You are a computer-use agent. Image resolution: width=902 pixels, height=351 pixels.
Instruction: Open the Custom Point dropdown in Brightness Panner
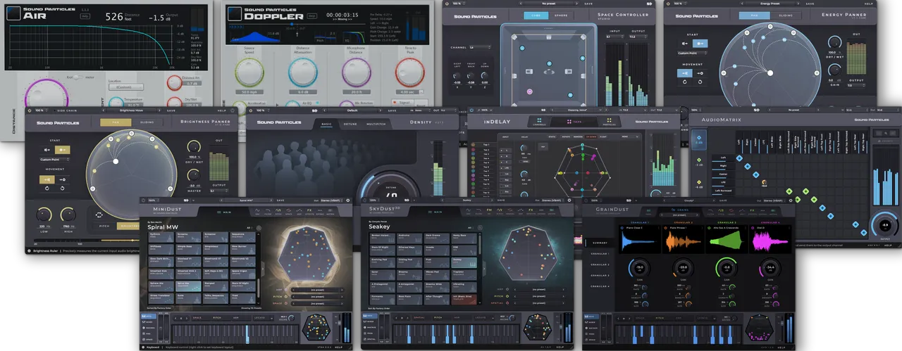click(x=55, y=160)
